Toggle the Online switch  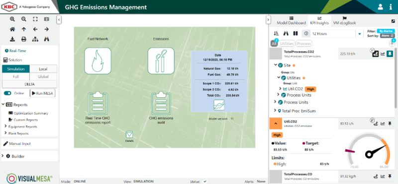point(7,93)
